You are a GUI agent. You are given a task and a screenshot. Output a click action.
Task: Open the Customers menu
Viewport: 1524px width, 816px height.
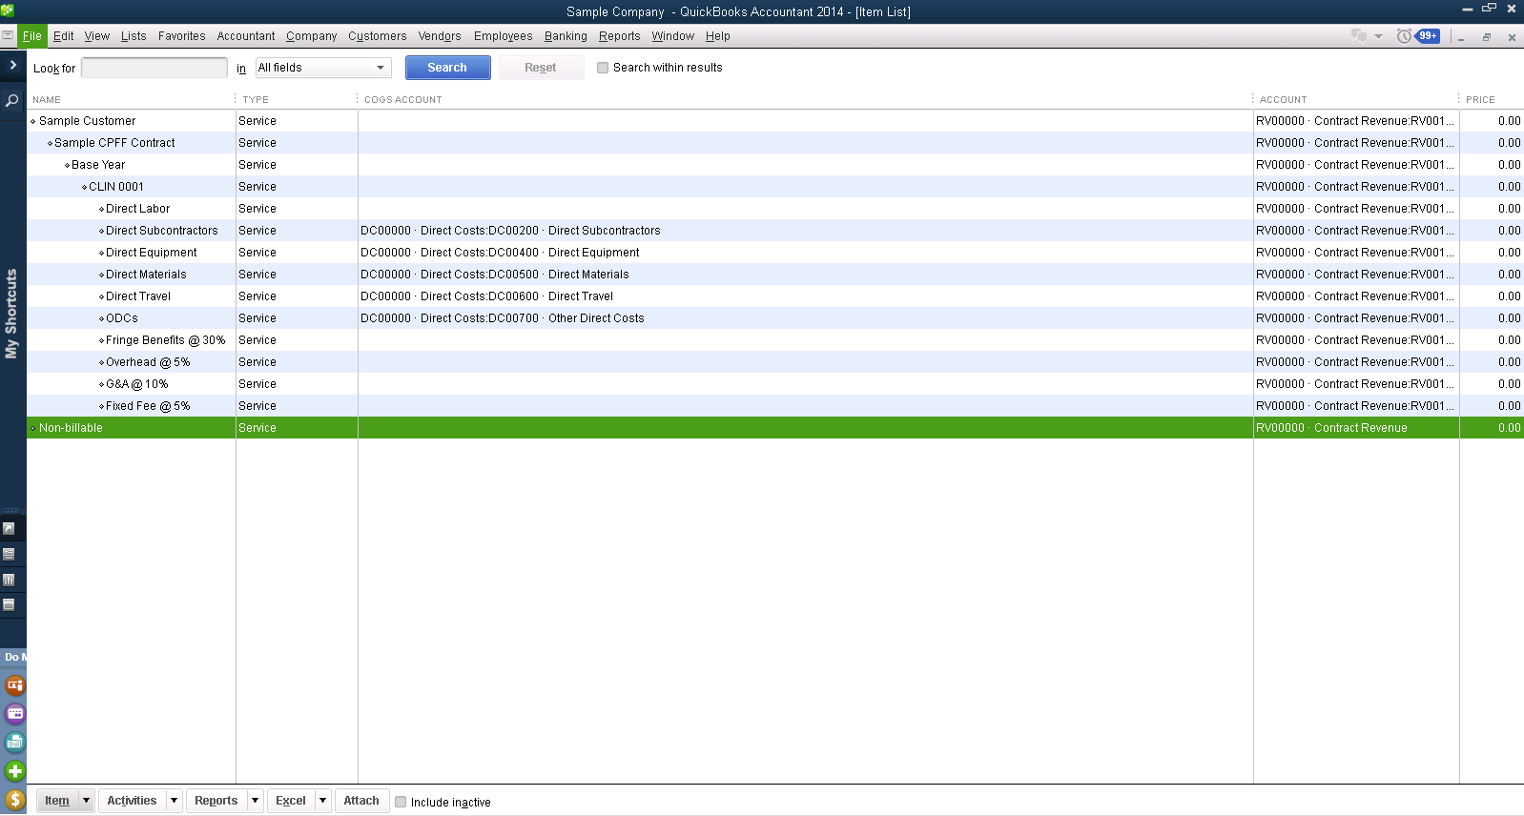click(x=378, y=36)
